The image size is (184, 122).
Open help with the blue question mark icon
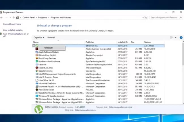[x=181, y=38]
